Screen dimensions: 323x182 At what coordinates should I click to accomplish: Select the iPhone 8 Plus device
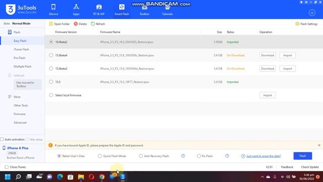click(18, 148)
